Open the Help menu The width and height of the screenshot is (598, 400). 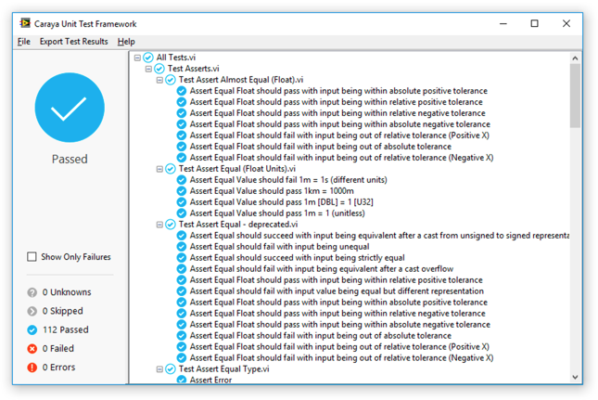(x=126, y=42)
